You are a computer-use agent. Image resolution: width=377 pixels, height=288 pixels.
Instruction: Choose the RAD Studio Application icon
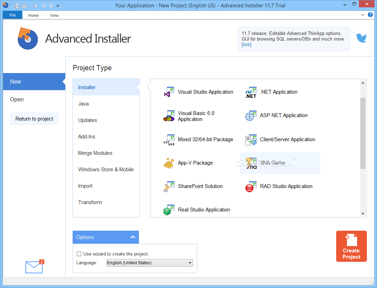(x=251, y=186)
